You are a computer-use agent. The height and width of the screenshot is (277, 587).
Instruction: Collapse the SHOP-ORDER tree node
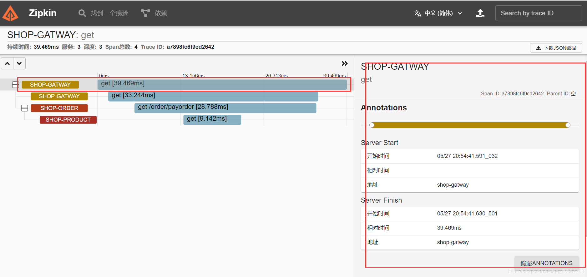[x=24, y=108]
